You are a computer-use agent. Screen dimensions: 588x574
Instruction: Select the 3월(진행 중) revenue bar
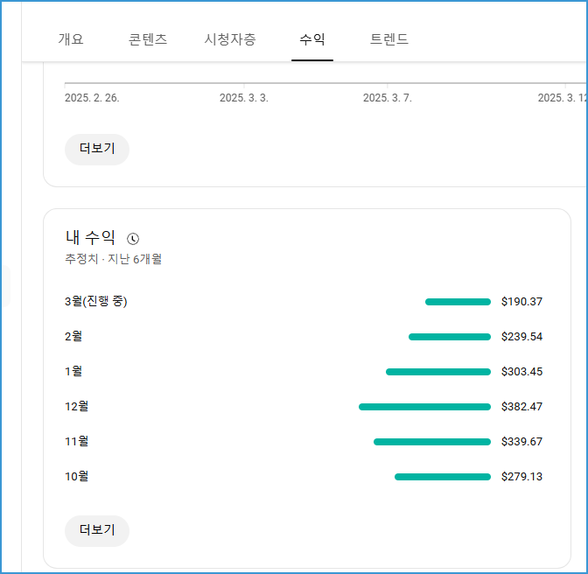pos(458,302)
